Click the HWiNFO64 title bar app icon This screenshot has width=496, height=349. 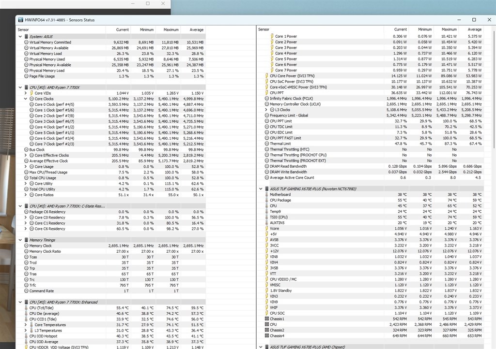21,20
